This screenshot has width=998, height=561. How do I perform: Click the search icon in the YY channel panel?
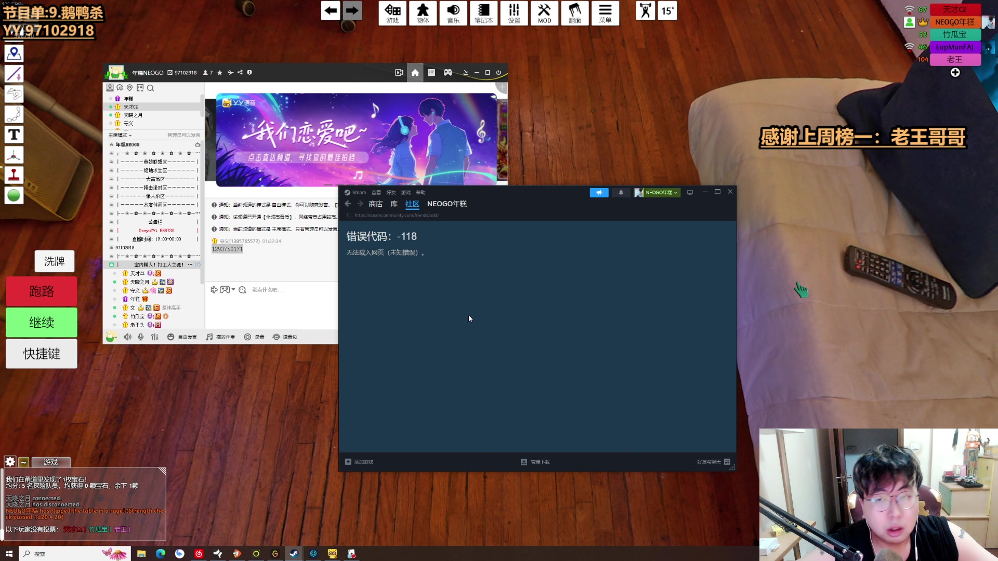150,88
